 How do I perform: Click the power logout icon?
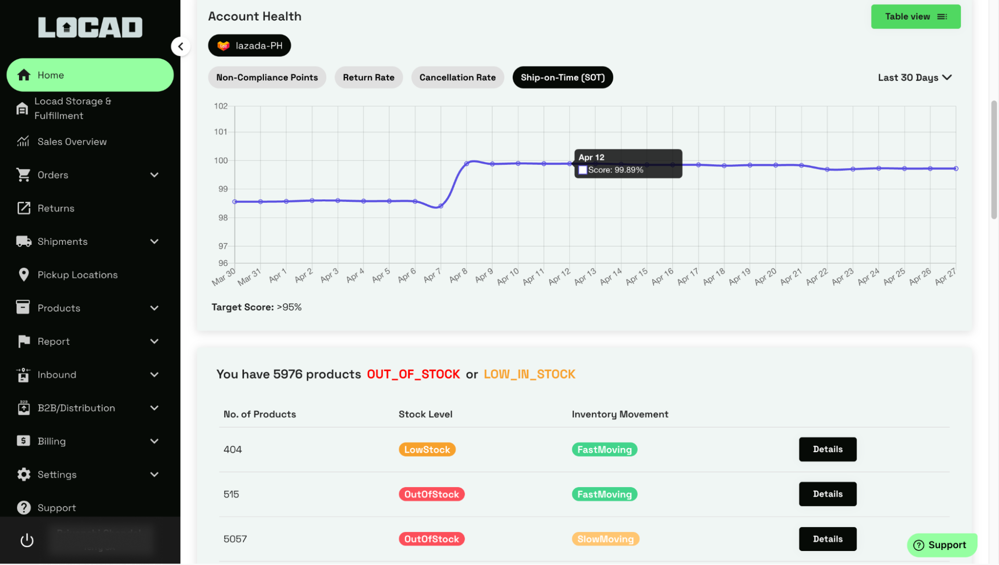(x=27, y=541)
